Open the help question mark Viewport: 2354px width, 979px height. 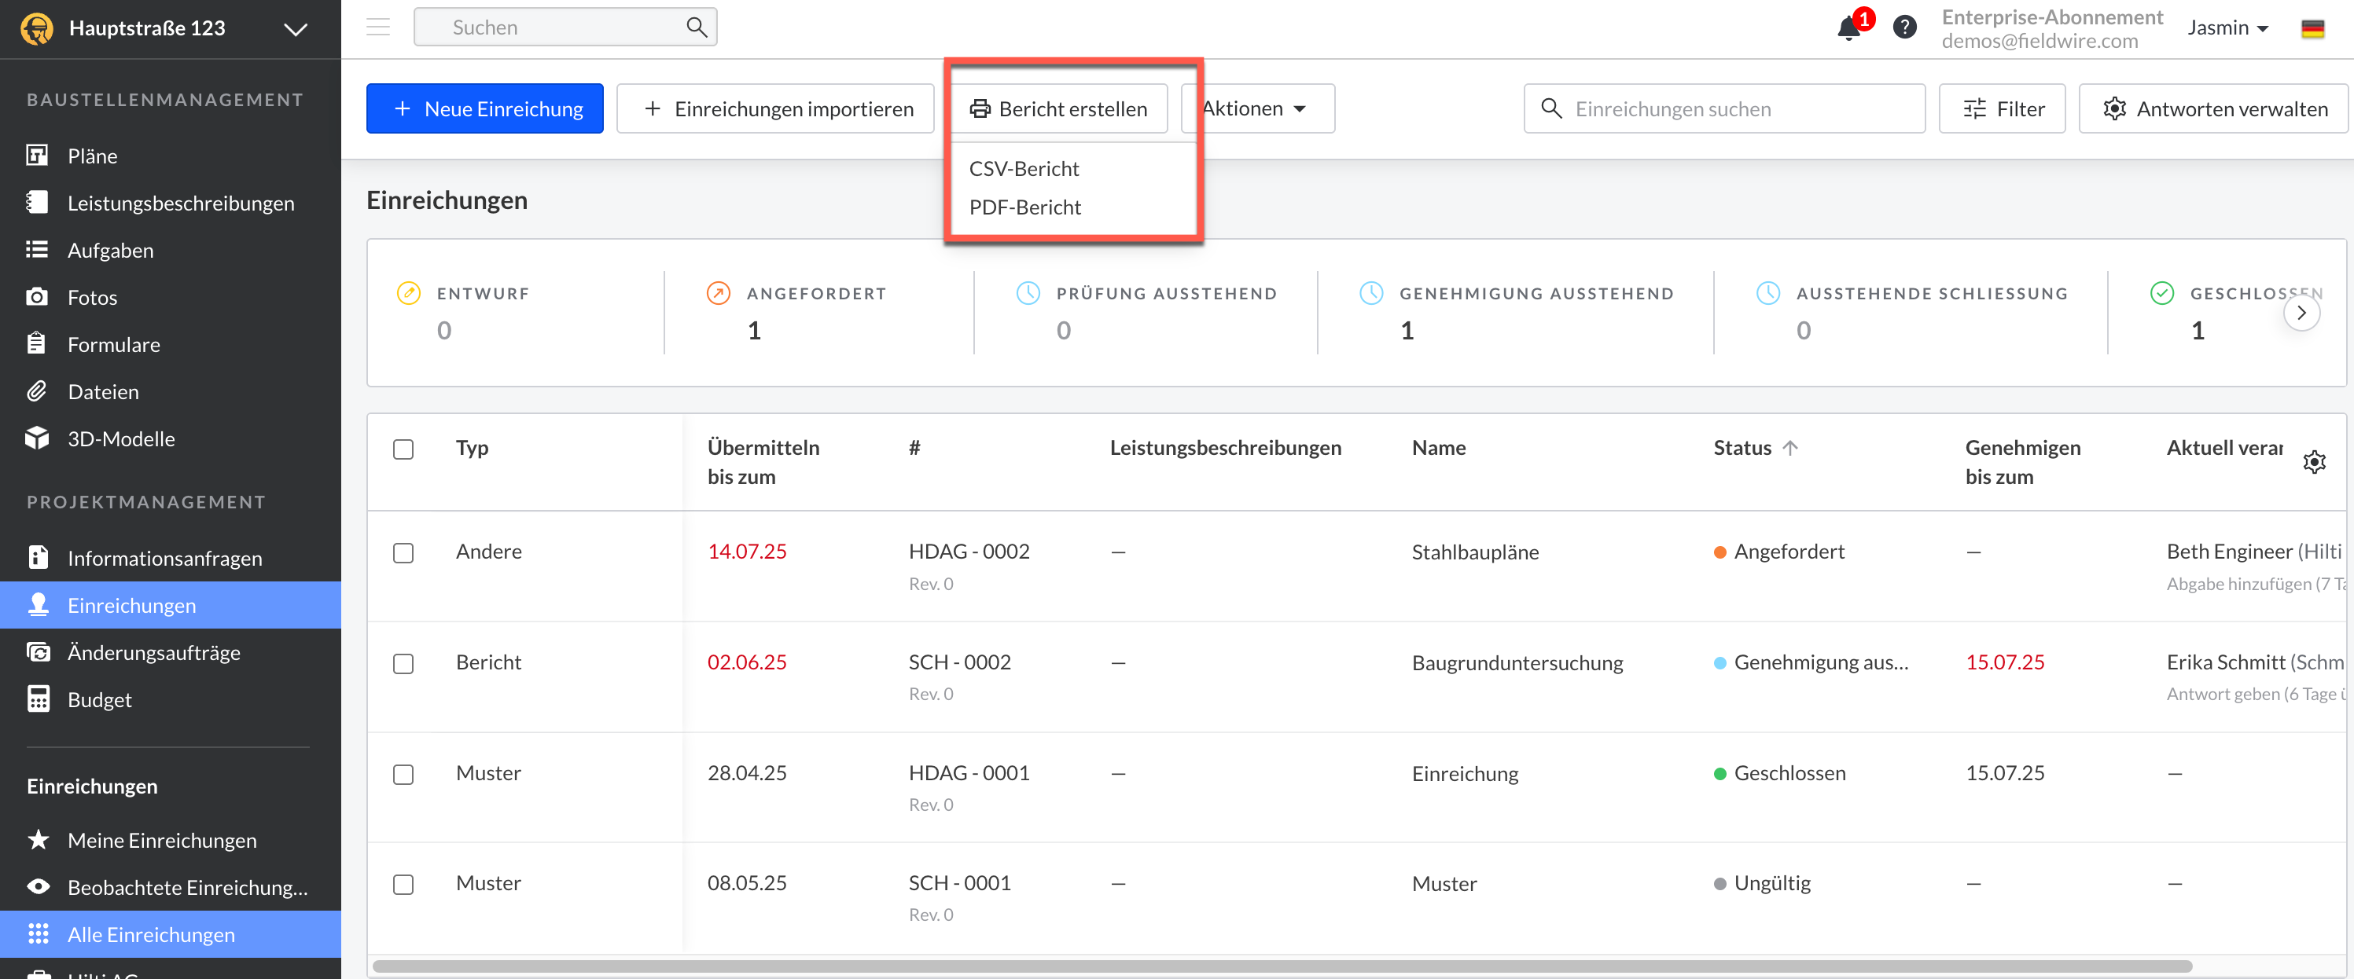[x=1904, y=27]
